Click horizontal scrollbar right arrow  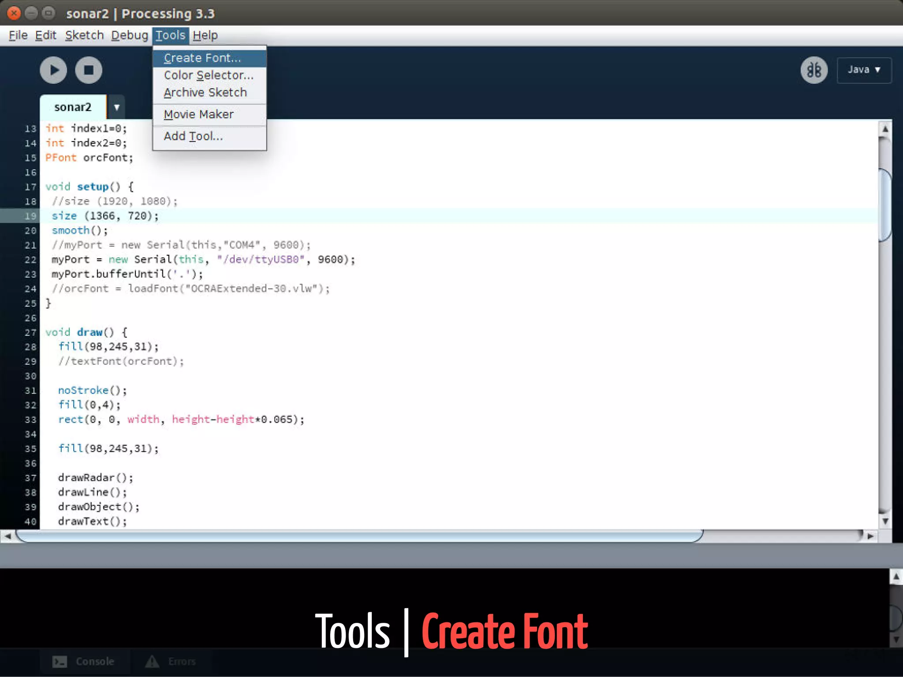[870, 536]
